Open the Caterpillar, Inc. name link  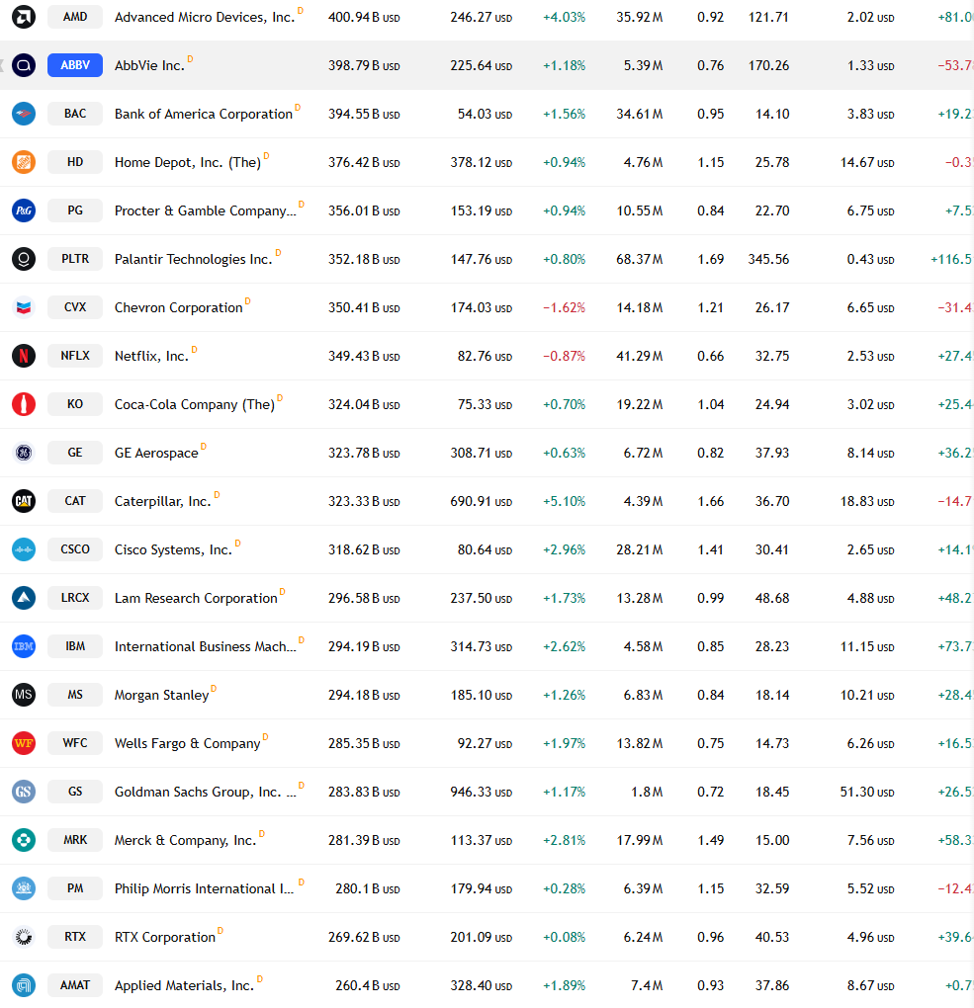pyautogui.click(x=163, y=501)
